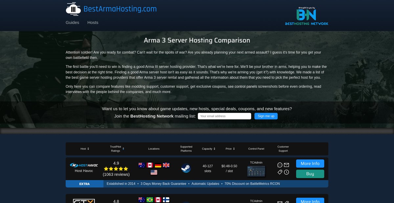Click the Customer Support column header

tap(283, 149)
